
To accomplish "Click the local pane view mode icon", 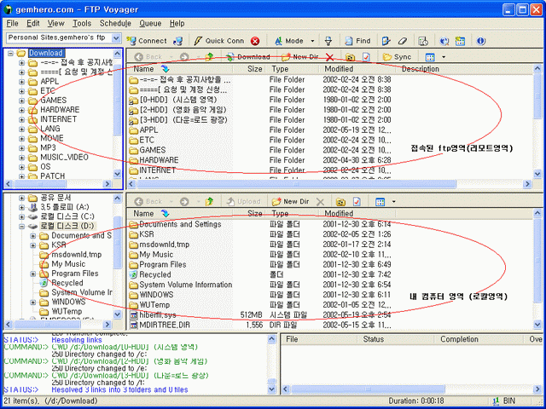I will (x=380, y=202).
